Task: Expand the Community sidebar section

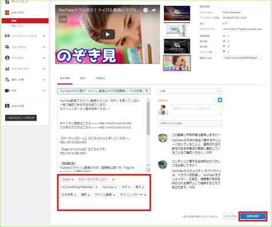Action: [x=44, y=47]
